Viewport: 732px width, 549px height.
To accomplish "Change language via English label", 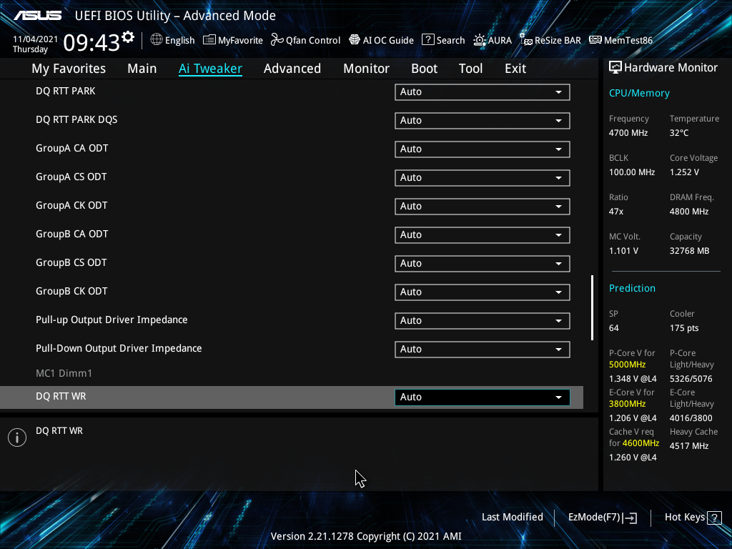I will 179,41.
